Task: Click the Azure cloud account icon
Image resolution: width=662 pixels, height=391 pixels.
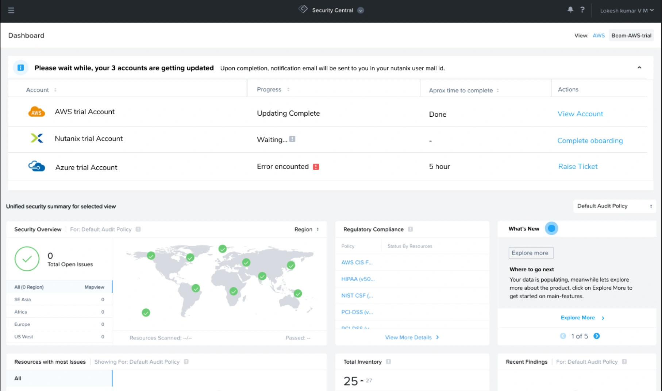Action: coord(36,166)
